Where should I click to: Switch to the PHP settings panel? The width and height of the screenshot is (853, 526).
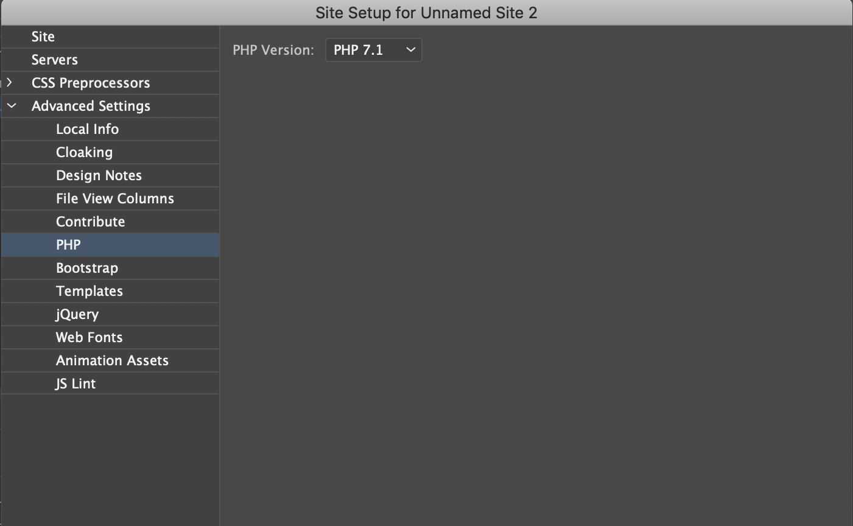(68, 245)
